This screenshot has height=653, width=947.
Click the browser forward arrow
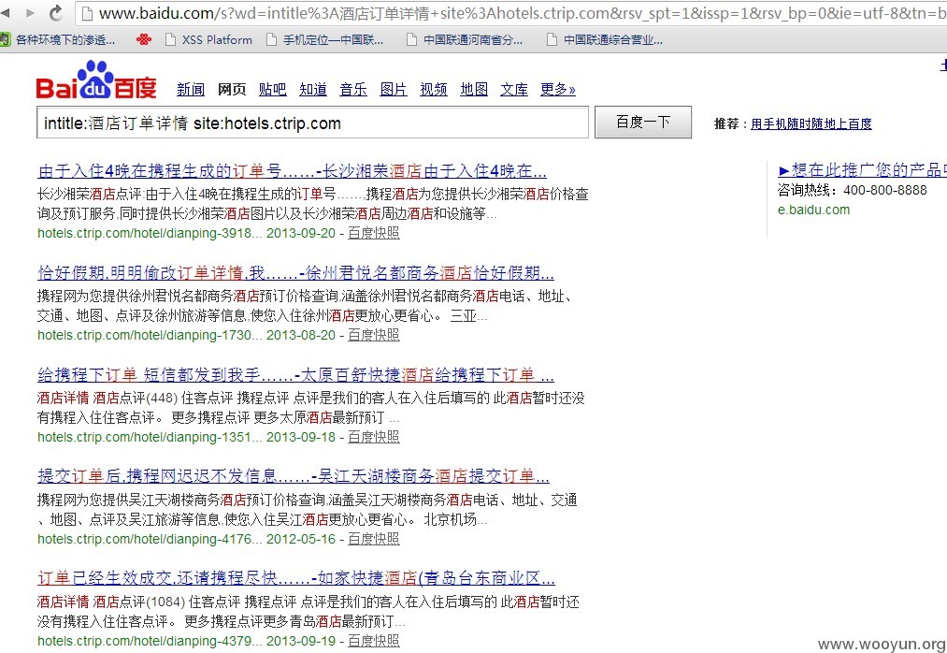click(30, 12)
